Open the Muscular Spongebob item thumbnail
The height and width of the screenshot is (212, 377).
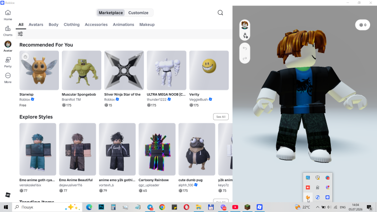click(x=81, y=70)
